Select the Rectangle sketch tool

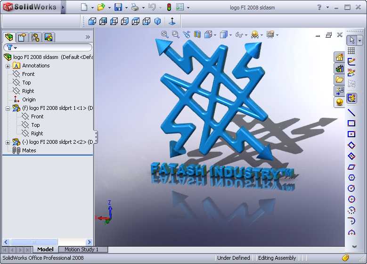click(351, 123)
